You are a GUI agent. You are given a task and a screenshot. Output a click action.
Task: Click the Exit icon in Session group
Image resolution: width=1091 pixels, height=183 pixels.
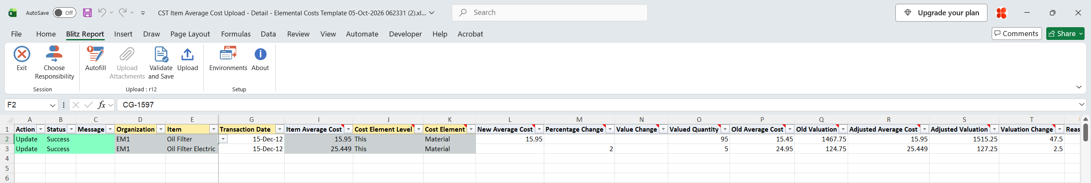click(x=22, y=54)
